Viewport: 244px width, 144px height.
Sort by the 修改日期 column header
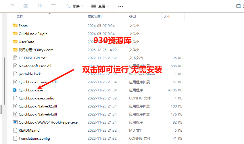(x=95, y=16)
